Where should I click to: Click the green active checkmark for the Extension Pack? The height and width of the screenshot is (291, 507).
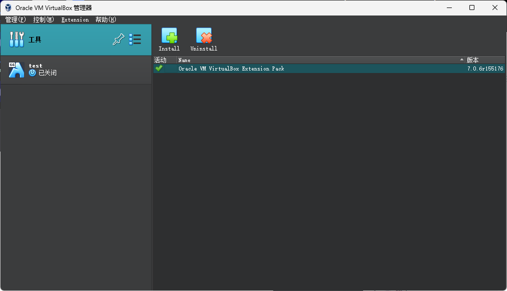click(x=159, y=68)
